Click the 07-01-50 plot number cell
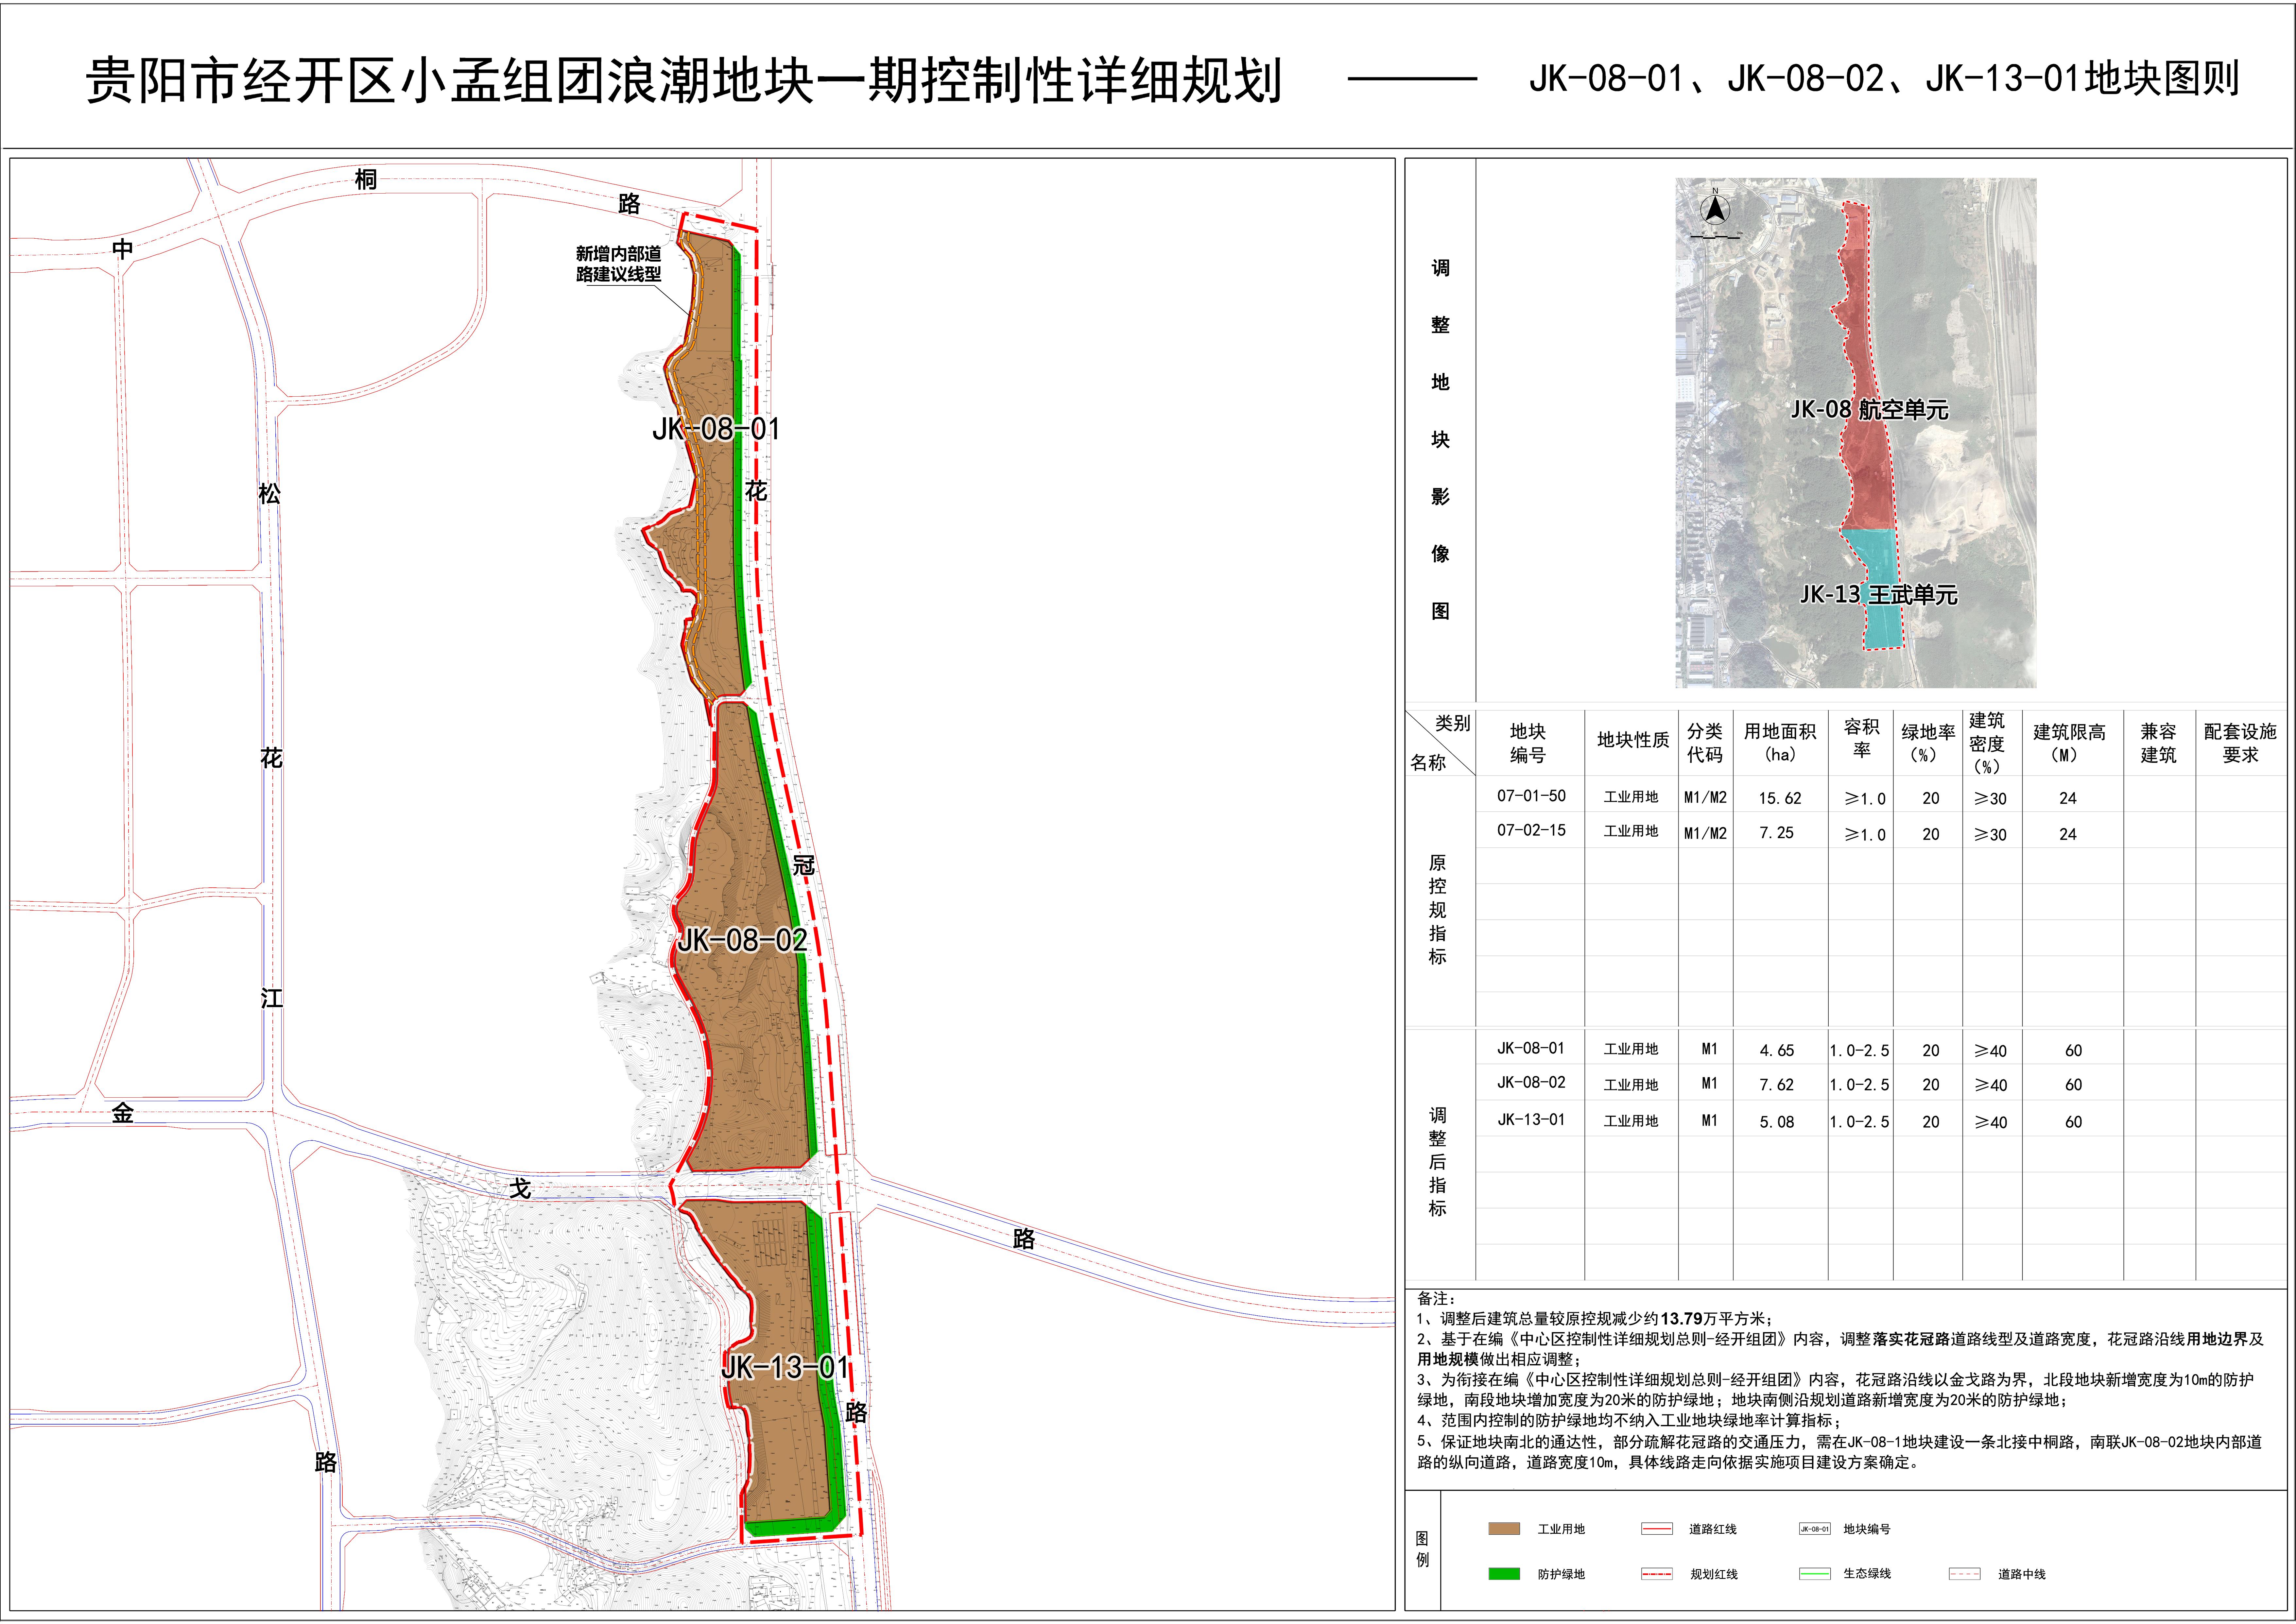This screenshot has height=1624, width=2296. click(x=1531, y=796)
